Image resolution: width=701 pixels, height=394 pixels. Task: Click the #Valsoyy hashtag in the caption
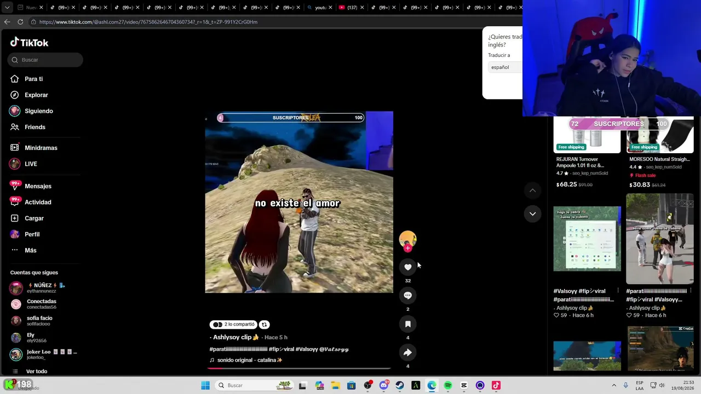(307, 349)
